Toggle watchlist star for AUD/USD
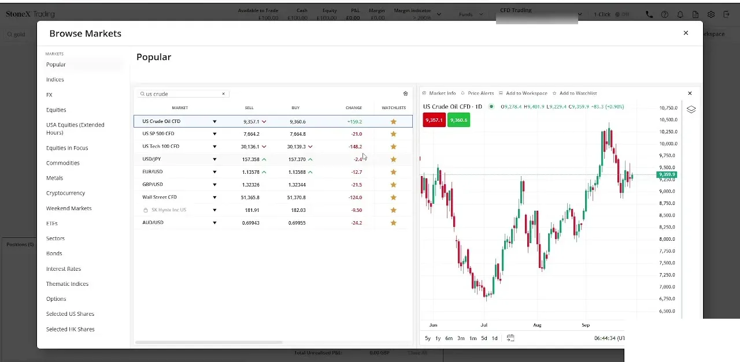 pyautogui.click(x=394, y=223)
